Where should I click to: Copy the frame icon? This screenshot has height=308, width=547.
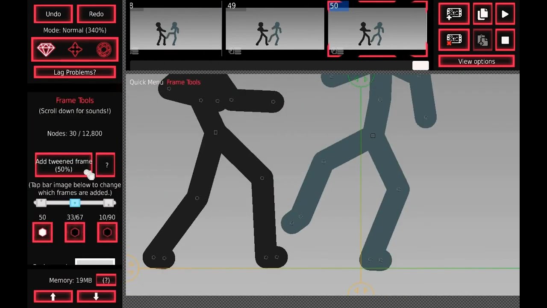coord(482,14)
